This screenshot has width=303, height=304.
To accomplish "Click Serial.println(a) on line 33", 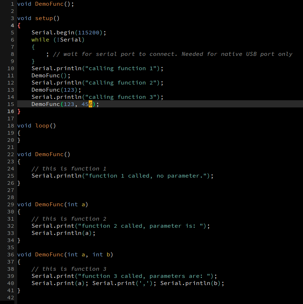I will point(63,233).
